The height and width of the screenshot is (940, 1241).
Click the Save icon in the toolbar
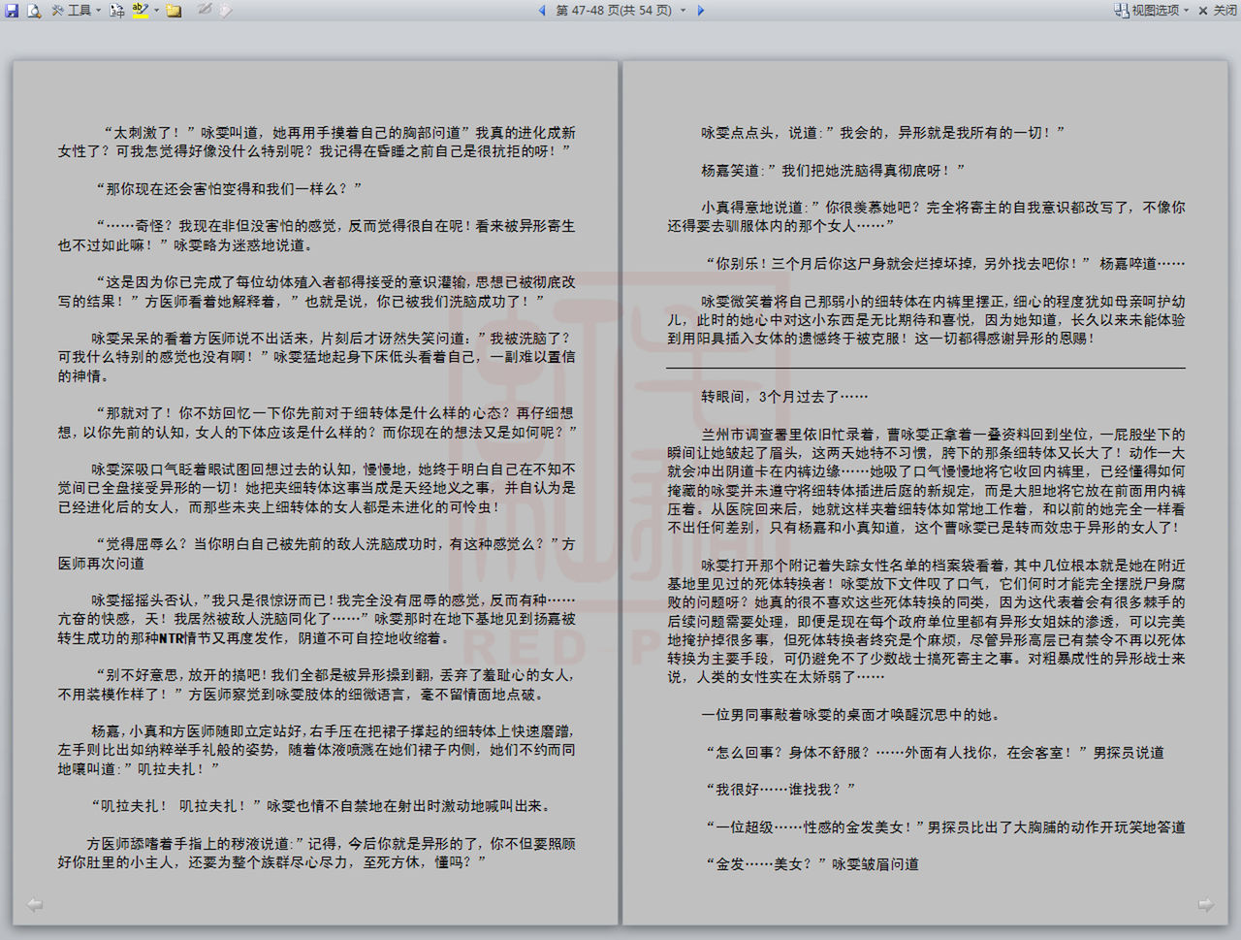[x=13, y=11]
